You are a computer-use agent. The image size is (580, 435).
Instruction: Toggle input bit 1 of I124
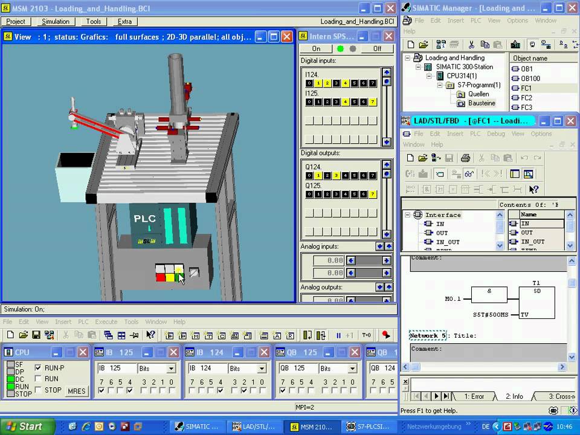[x=318, y=83]
